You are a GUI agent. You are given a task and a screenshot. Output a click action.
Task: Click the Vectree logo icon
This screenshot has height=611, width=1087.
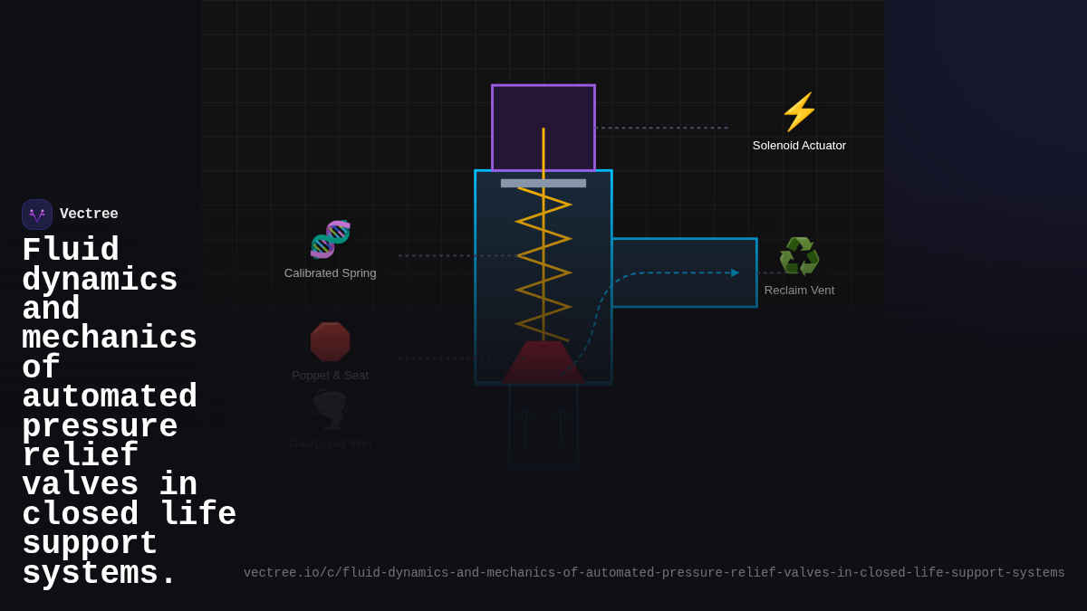click(37, 215)
